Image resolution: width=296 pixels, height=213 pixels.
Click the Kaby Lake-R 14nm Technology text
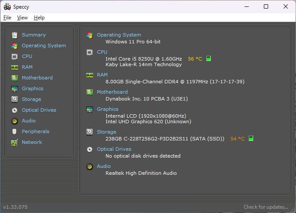point(144,64)
